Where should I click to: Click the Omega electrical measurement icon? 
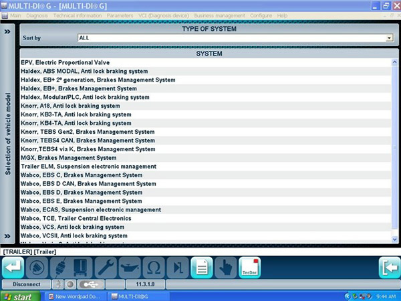[152, 268]
